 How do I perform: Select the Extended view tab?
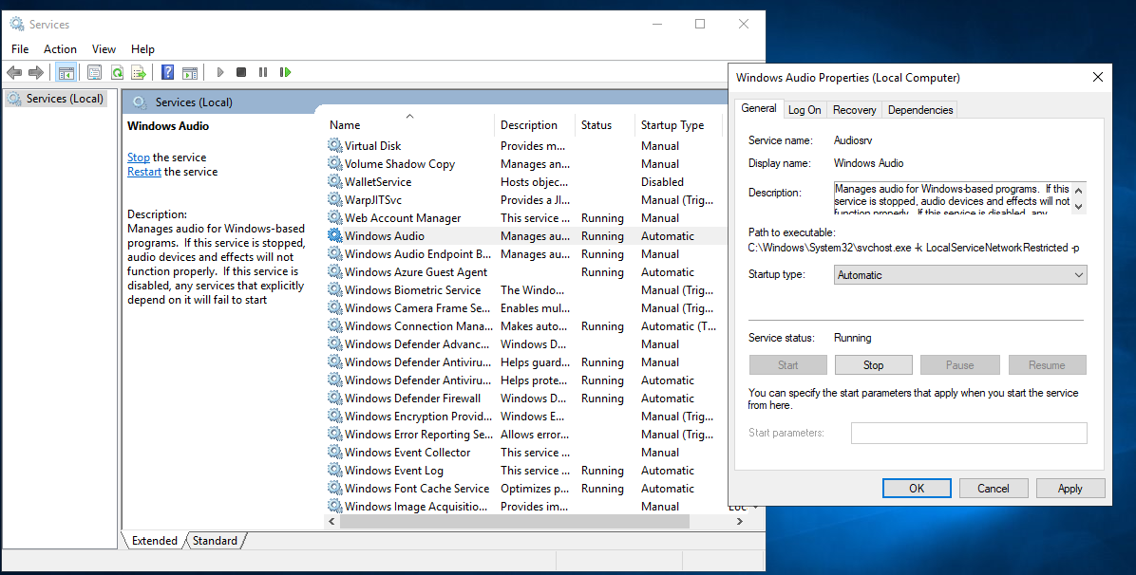[154, 540]
